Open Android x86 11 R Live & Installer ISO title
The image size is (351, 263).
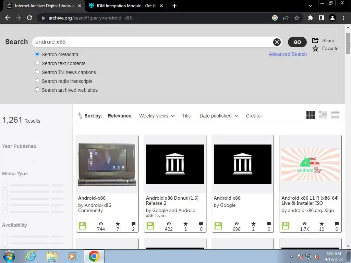(310, 201)
